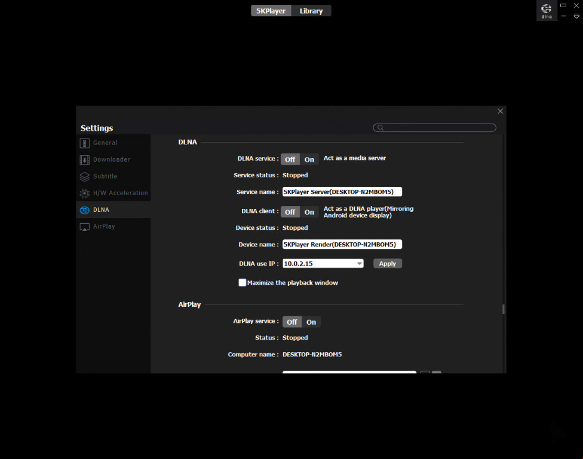Switch to the 5KPlayer tab
Screen dimensions: 583x459
pos(271,11)
